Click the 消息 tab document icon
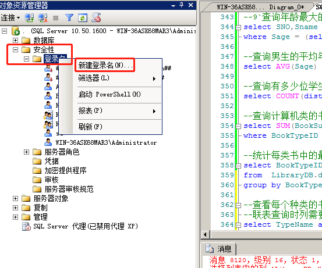The height and width of the screenshot is (268, 322). (x=210, y=248)
